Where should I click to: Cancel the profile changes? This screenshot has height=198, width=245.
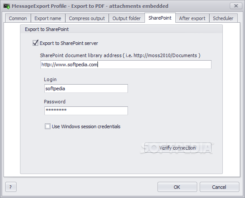click(219, 187)
